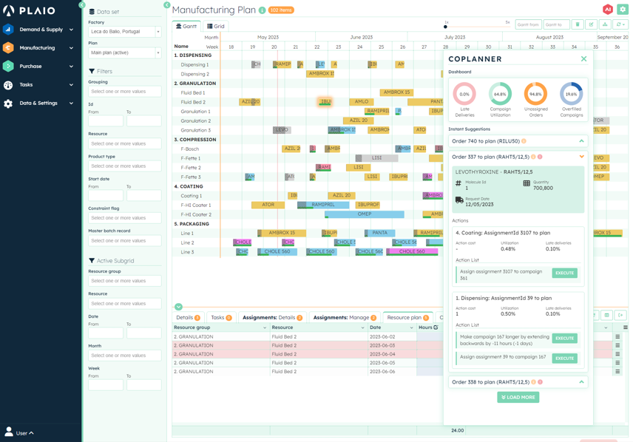633x442 pixels.
Task: Click the Purchase sidebar hexagon icon
Action: (8, 67)
